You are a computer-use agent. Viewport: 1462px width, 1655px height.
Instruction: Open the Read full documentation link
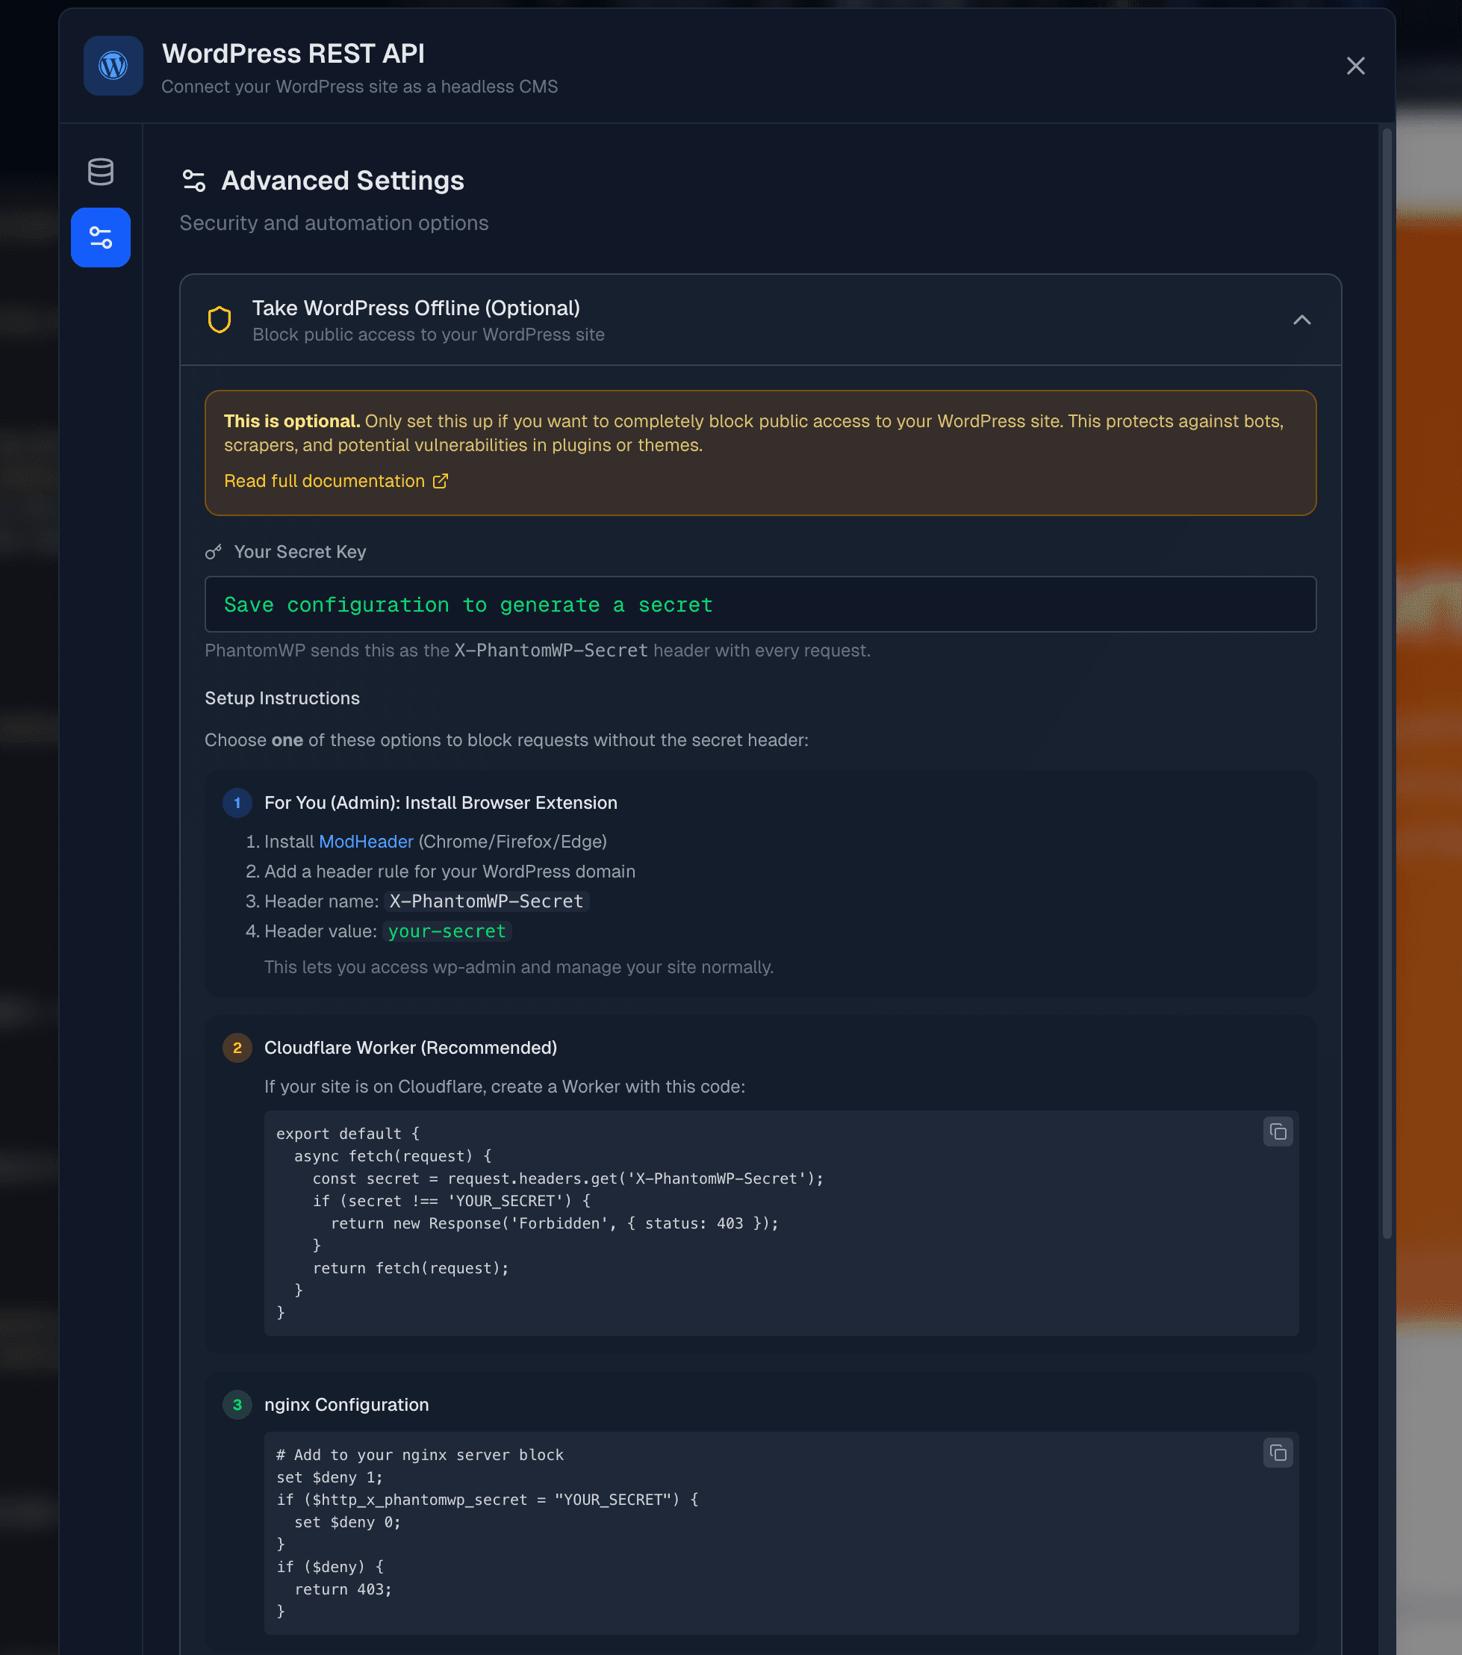coord(325,480)
